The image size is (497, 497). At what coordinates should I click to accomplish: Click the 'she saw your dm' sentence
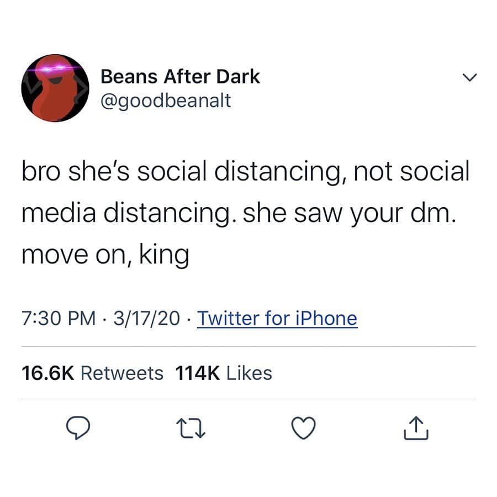pos(350,213)
